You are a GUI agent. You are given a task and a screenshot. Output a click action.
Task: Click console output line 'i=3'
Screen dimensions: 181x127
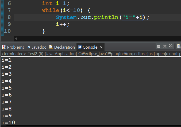click(6, 74)
